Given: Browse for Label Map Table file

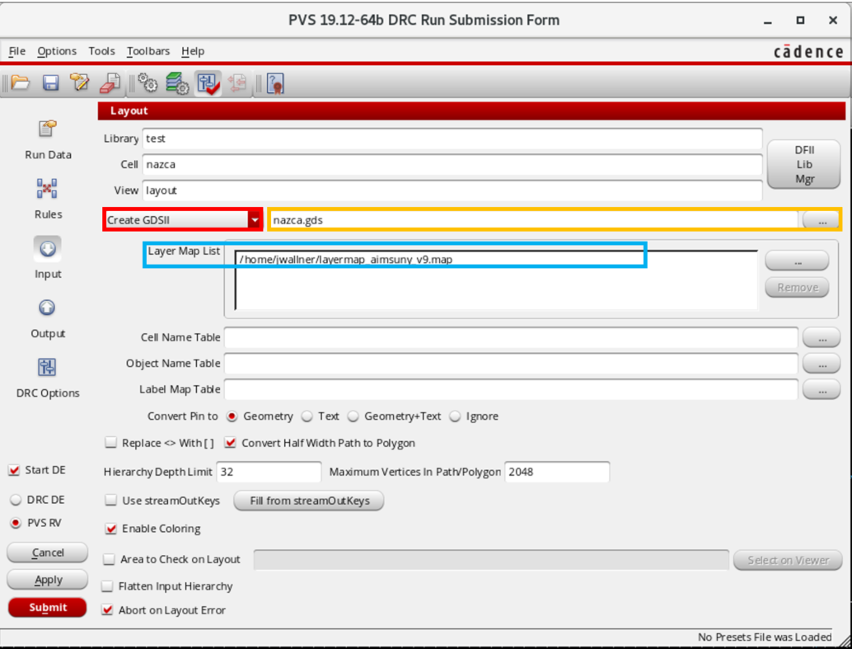Looking at the screenshot, I should click(822, 390).
